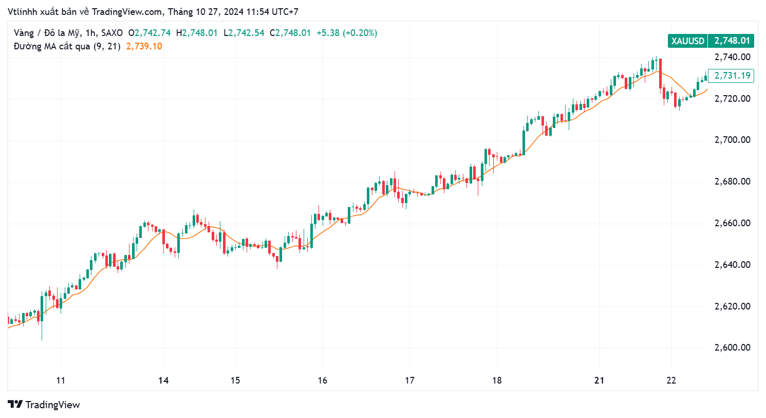This screenshot has width=766, height=418.
Task: Click date label 11 on time axis
Action: coord(61,380)
